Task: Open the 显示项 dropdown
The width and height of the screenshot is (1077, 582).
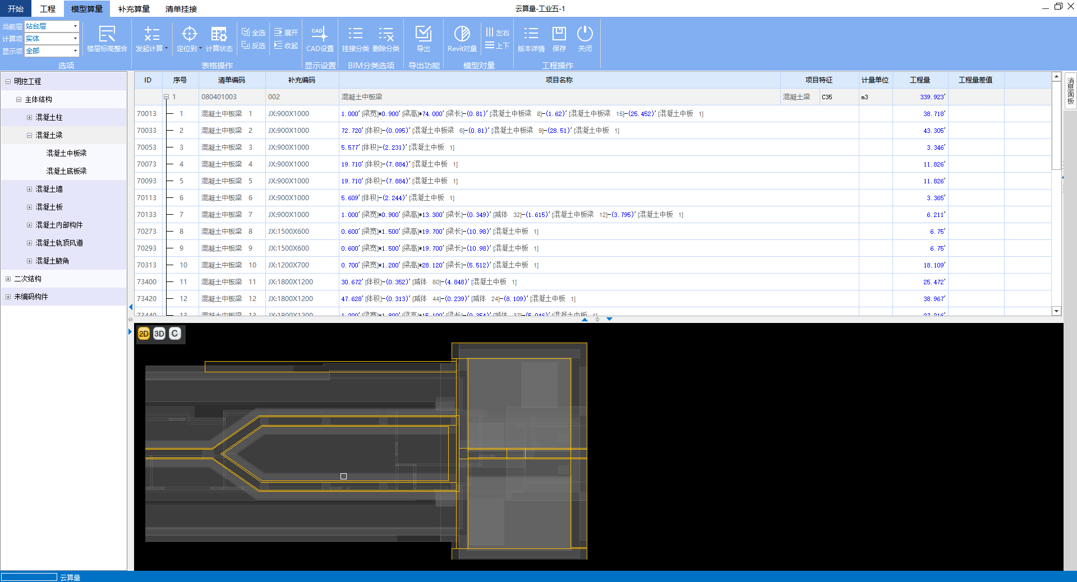Action: (x=75, y=51)
